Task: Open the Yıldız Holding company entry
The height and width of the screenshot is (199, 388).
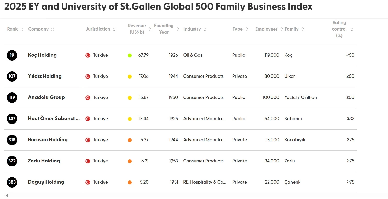Action: click(x=45, y=76)
